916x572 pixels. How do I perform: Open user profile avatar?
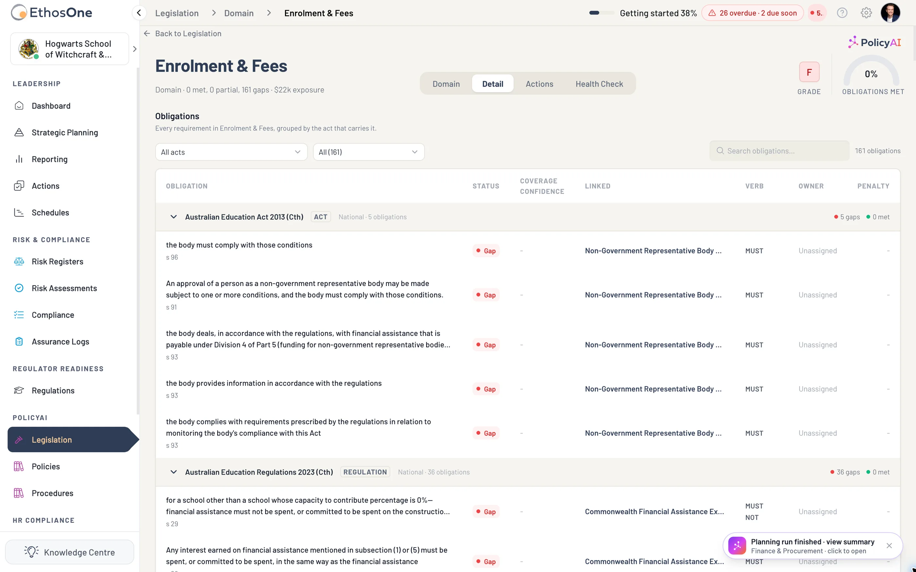[890, 13]
